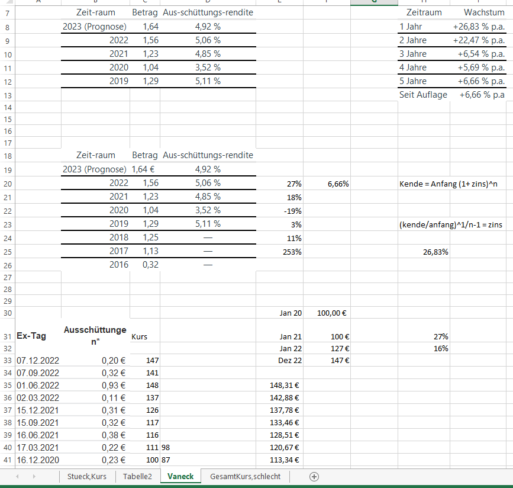The image size is (513, 488).
Task: Select date cell '01.06.2022'
Action: point(38,385)
